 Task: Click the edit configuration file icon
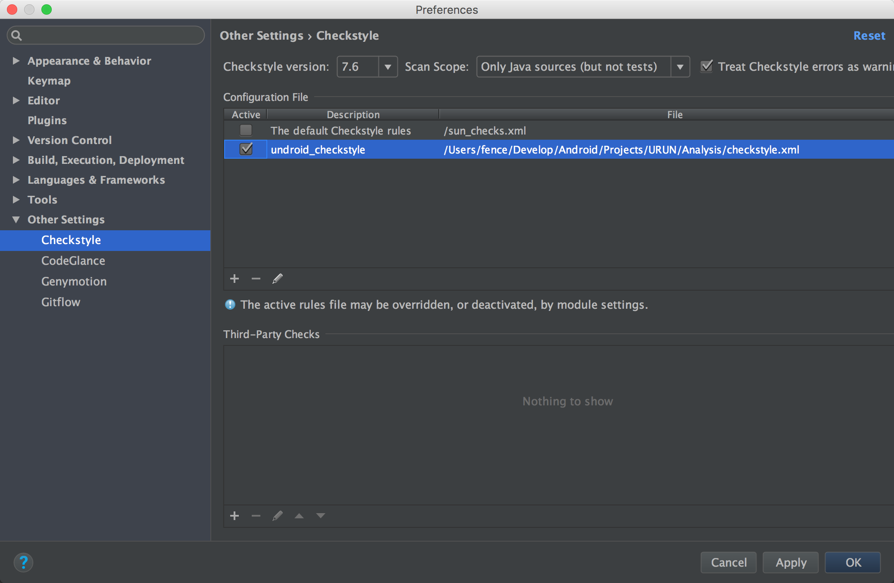click(x=277, y=279)
